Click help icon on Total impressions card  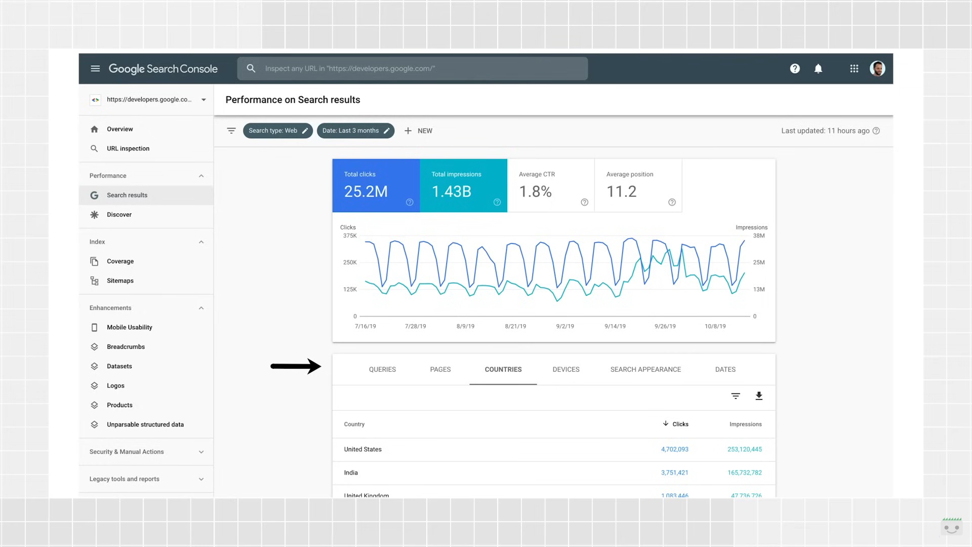[497, 202]
